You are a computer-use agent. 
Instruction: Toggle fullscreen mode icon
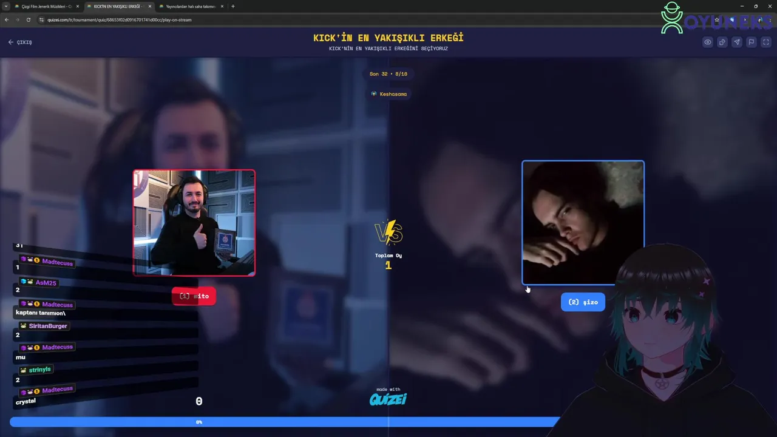(x=766, y=42)
